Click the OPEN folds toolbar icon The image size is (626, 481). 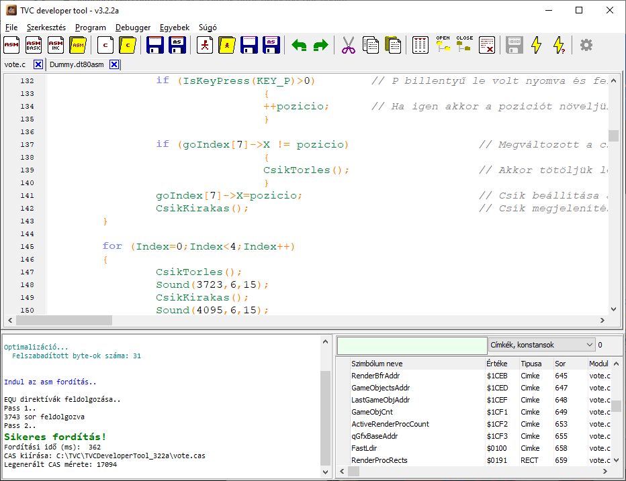point(443,45)
